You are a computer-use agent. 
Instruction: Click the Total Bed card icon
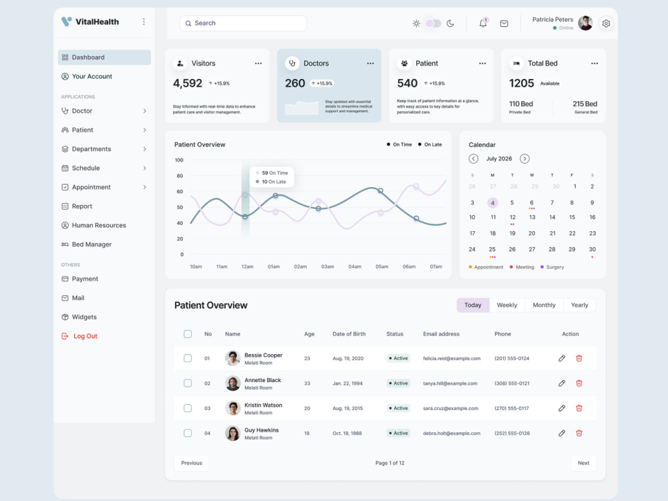516,63
